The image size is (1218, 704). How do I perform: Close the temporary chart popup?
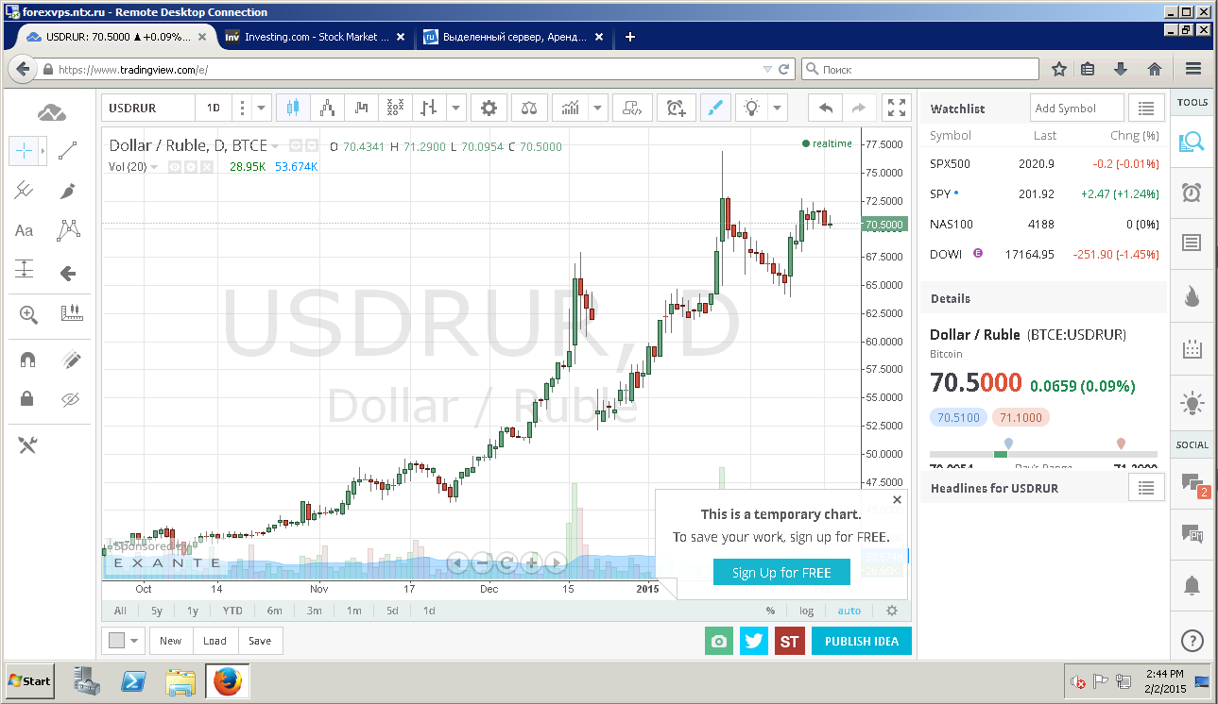pos(897,500)
